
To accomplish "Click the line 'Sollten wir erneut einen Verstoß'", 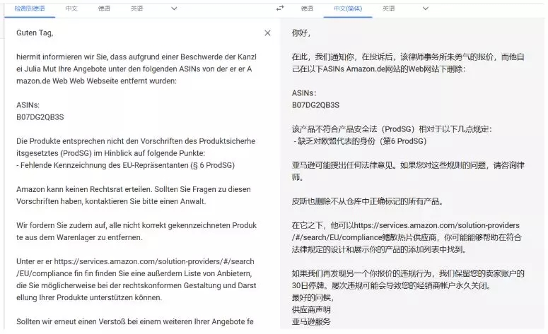I will (135, 321).
